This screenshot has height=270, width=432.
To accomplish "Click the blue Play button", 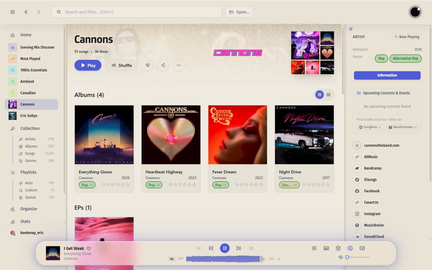I will pos(88,65).
